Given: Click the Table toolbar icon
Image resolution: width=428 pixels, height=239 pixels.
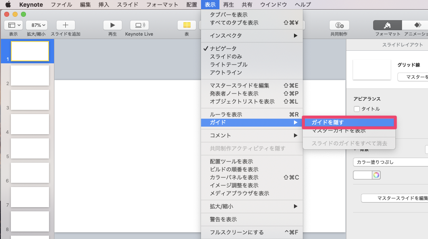Looking at the screenshot, I should point(187,25).
